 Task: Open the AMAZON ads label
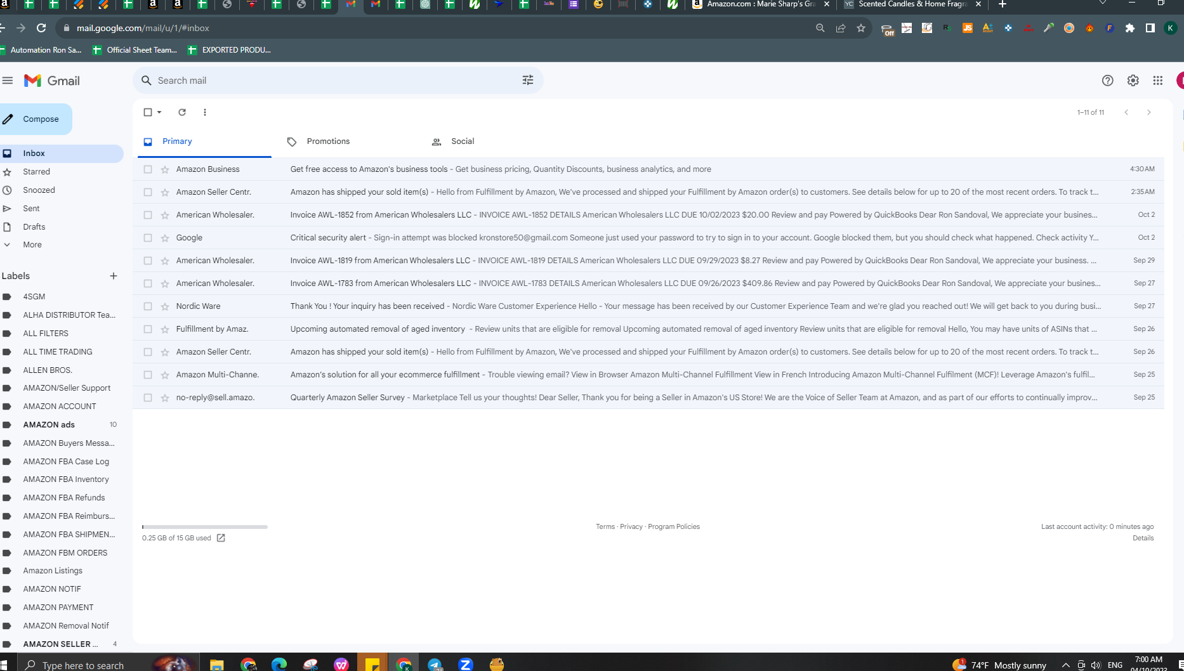49,425
